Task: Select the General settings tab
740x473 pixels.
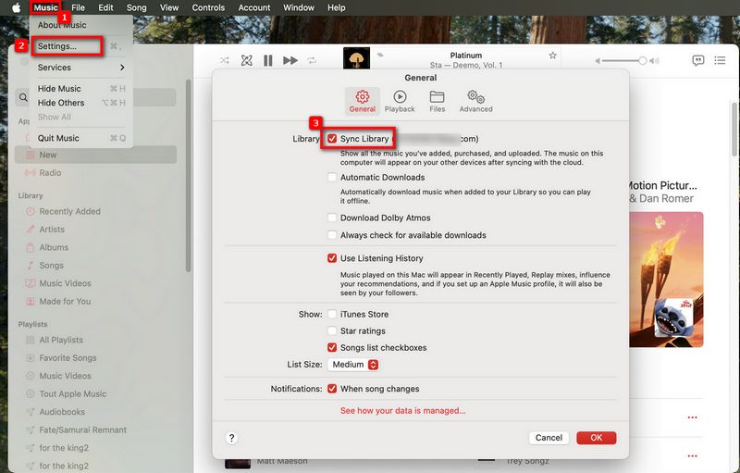Action: [362, 101]
